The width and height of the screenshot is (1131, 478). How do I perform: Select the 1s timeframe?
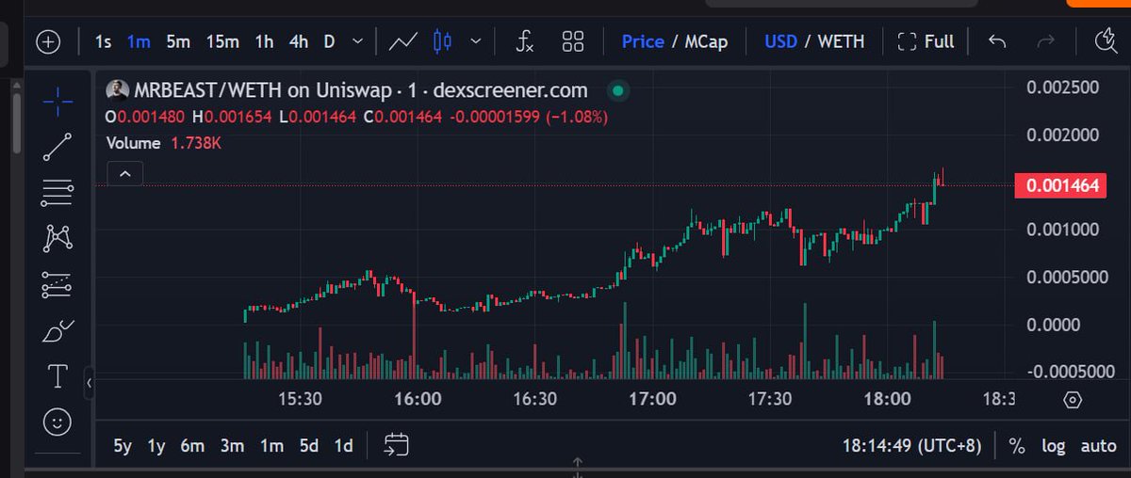tap(104, 41)
